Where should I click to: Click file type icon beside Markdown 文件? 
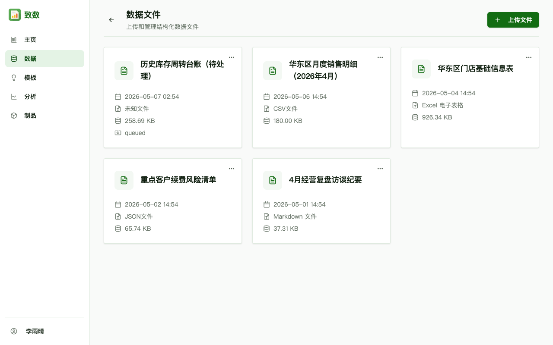[267, 216]
